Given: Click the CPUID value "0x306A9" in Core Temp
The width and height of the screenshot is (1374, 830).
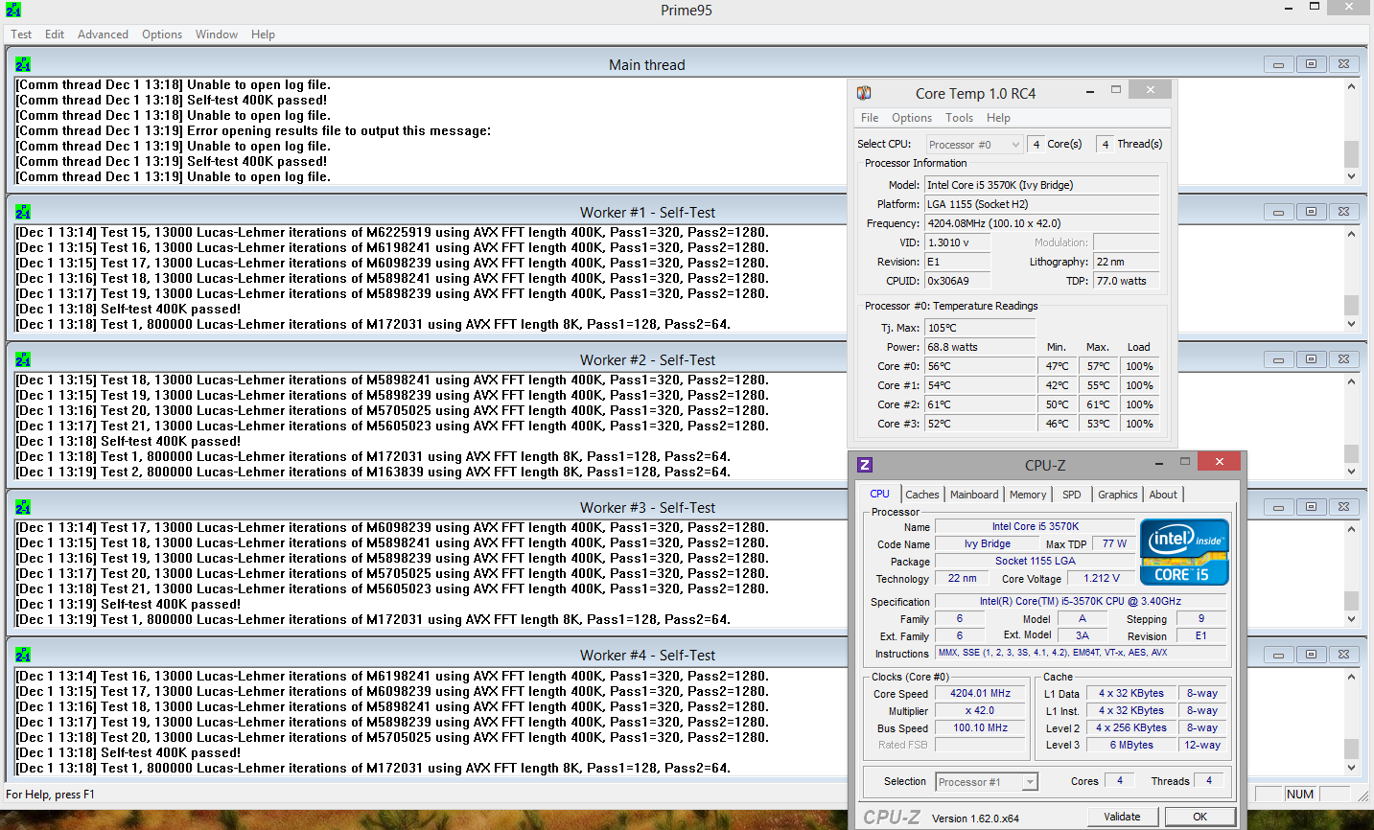Looking at the screenshot, I should (957, 281).
